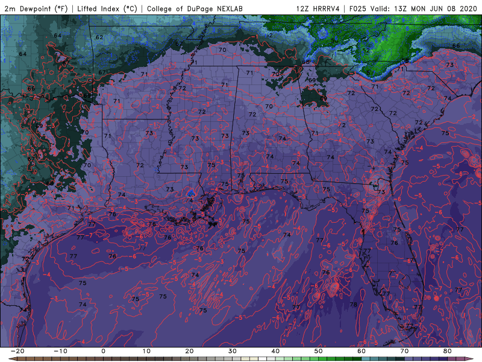482x362 pixels.
Task: Click the "Lifted Index (°C)" header label
Action: point(107,8)
